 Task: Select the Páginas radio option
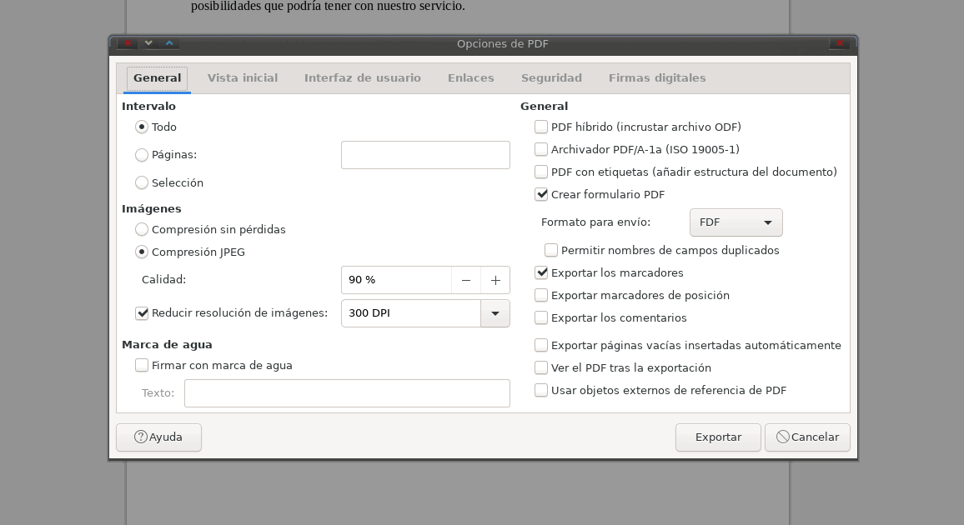click(142, 155)
